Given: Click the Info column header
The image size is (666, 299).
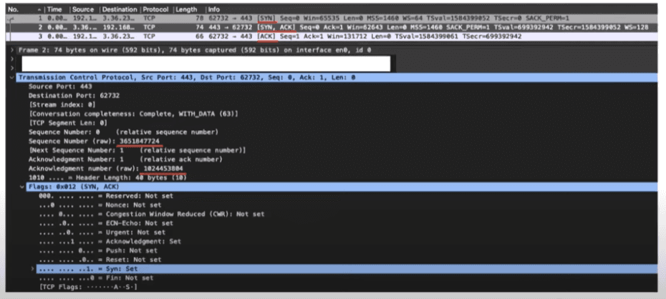Looking at the screenshot, I should pyautogui.click(x=214, y=9).
